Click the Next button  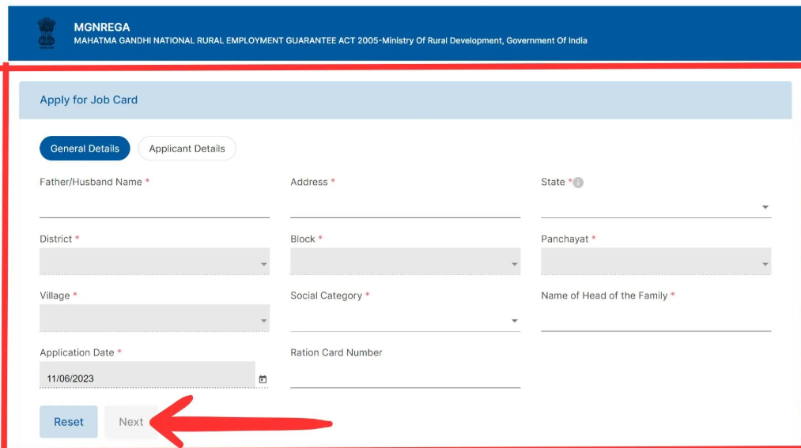[x=130, y=422]
